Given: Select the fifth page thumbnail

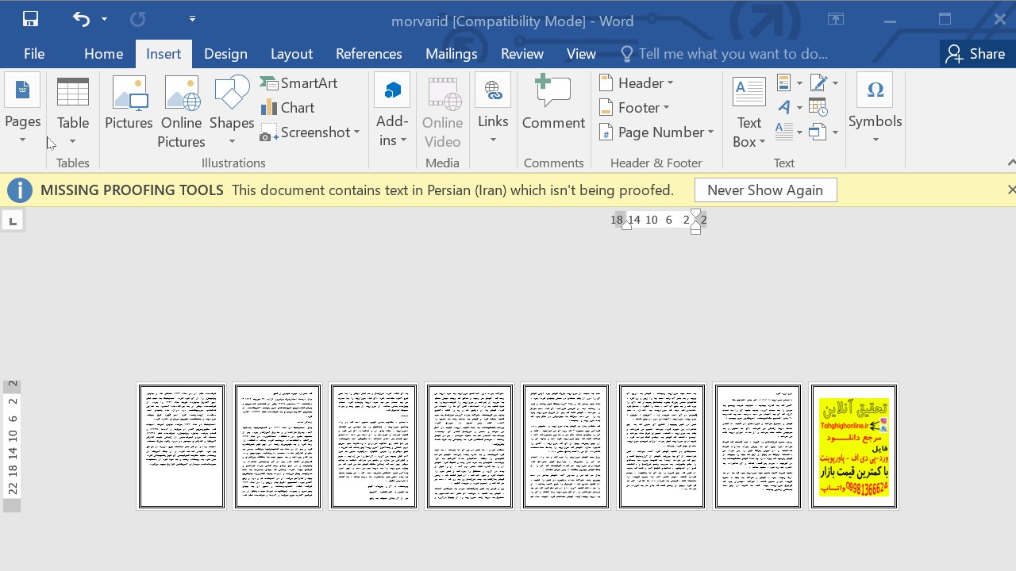Looking at the screenshot, I should click(566, 446).
